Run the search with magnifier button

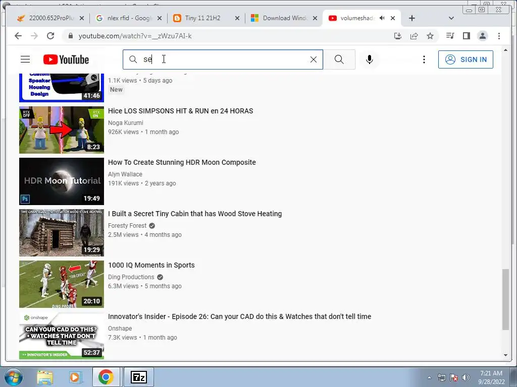click(x=339, y=59)
